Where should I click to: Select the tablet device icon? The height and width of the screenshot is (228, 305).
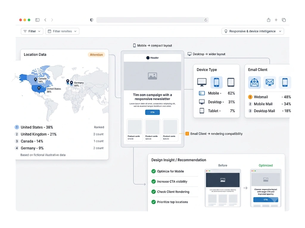coord(231,82)
